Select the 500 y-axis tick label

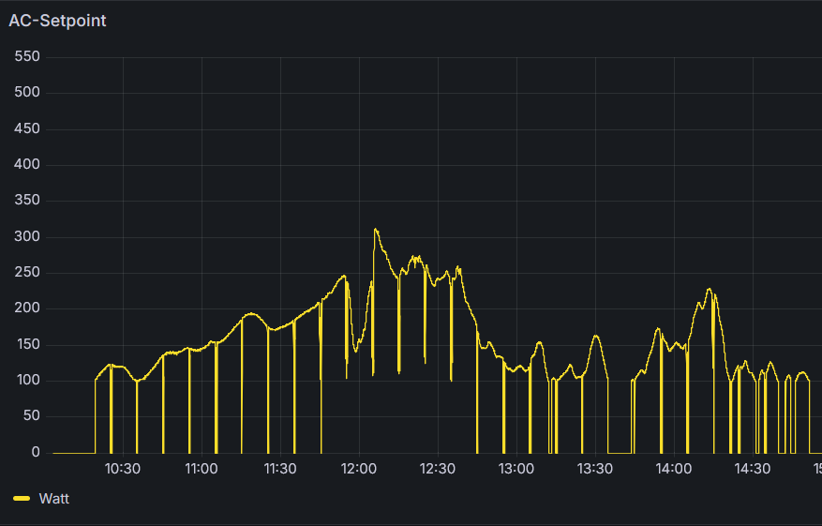28,92
